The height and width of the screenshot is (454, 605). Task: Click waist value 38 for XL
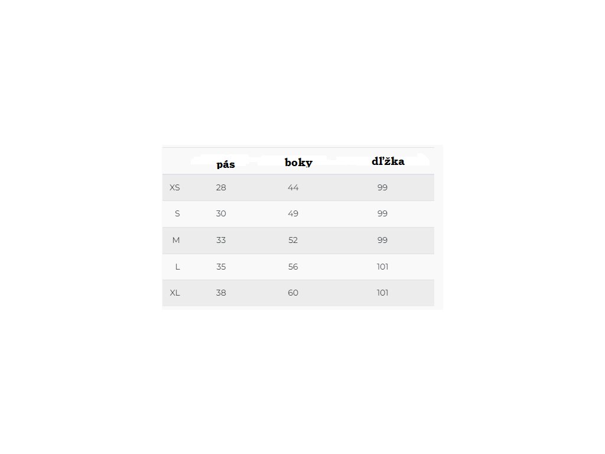(x=221, y=293)
